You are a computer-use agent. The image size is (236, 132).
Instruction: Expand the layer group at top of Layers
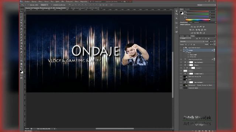click(184, 48)
